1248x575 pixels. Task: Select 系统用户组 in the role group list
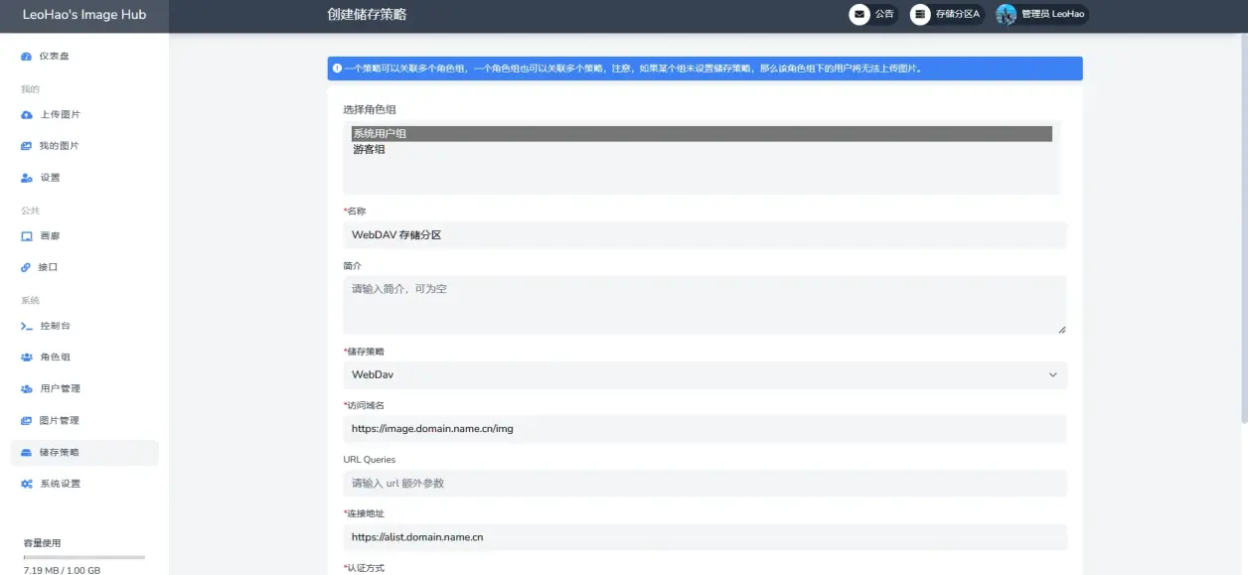(702, 134)
